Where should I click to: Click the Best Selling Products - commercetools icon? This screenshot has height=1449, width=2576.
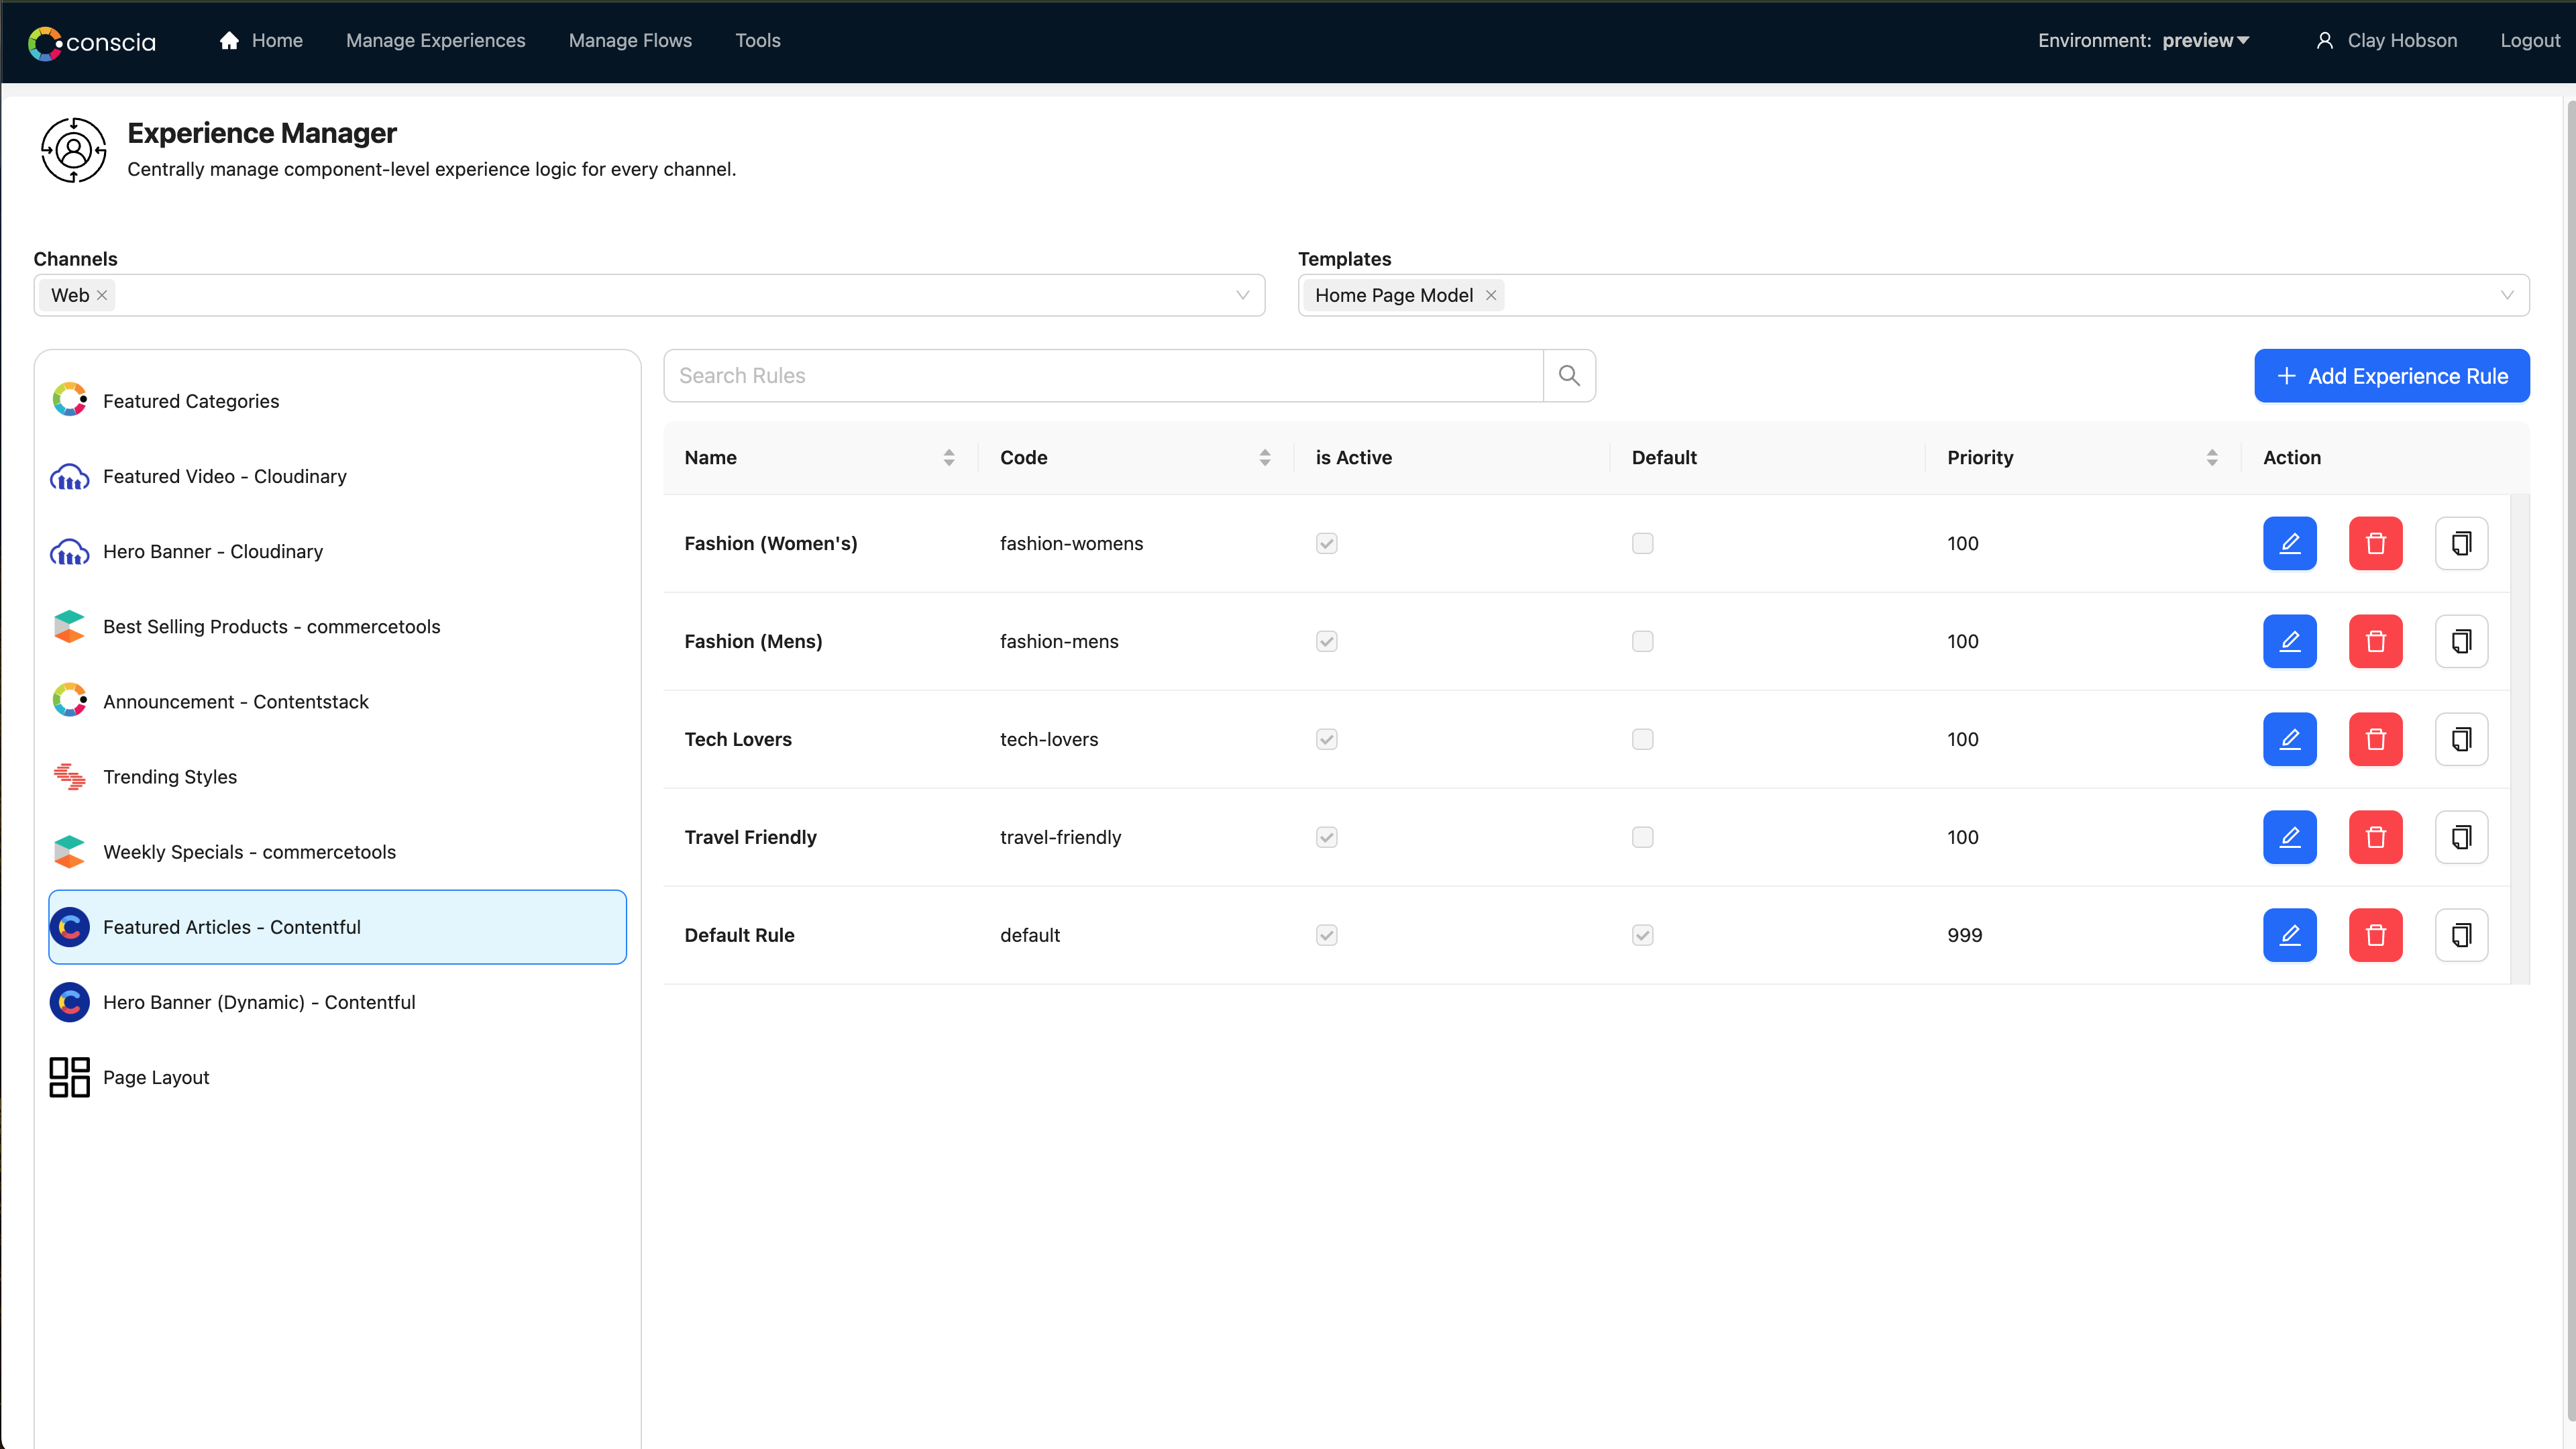click(70, 627)
